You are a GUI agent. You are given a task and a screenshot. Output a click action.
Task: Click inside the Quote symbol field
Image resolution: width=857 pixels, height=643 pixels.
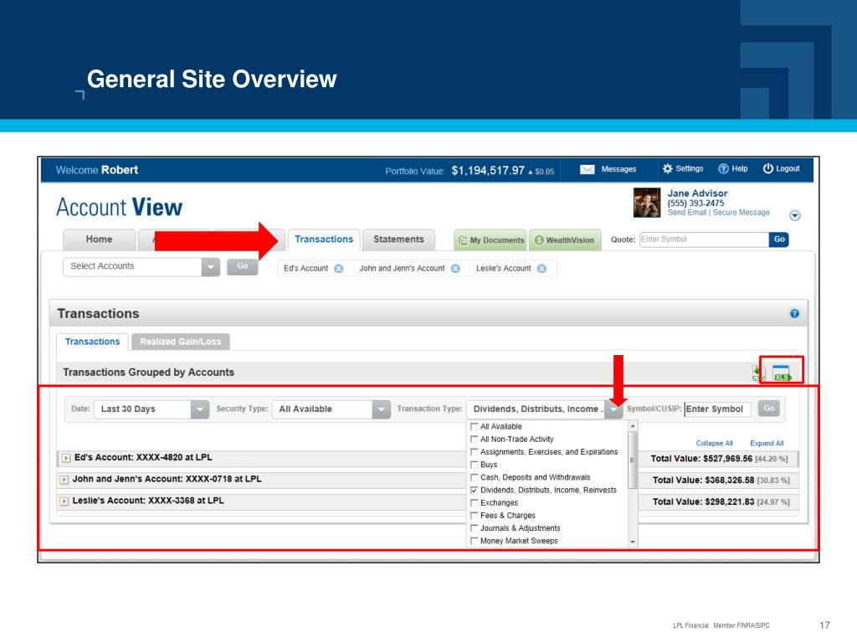point(704,239)
